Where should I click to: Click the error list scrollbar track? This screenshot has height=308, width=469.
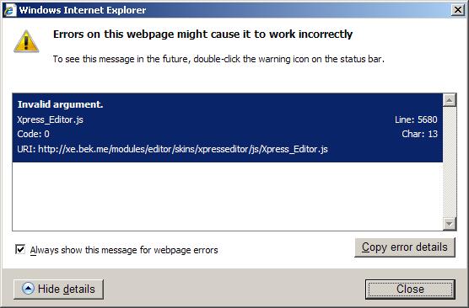click(x=450, y=162)
